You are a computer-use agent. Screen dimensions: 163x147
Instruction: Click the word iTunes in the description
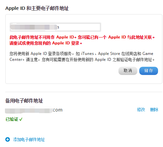[87, 54]
